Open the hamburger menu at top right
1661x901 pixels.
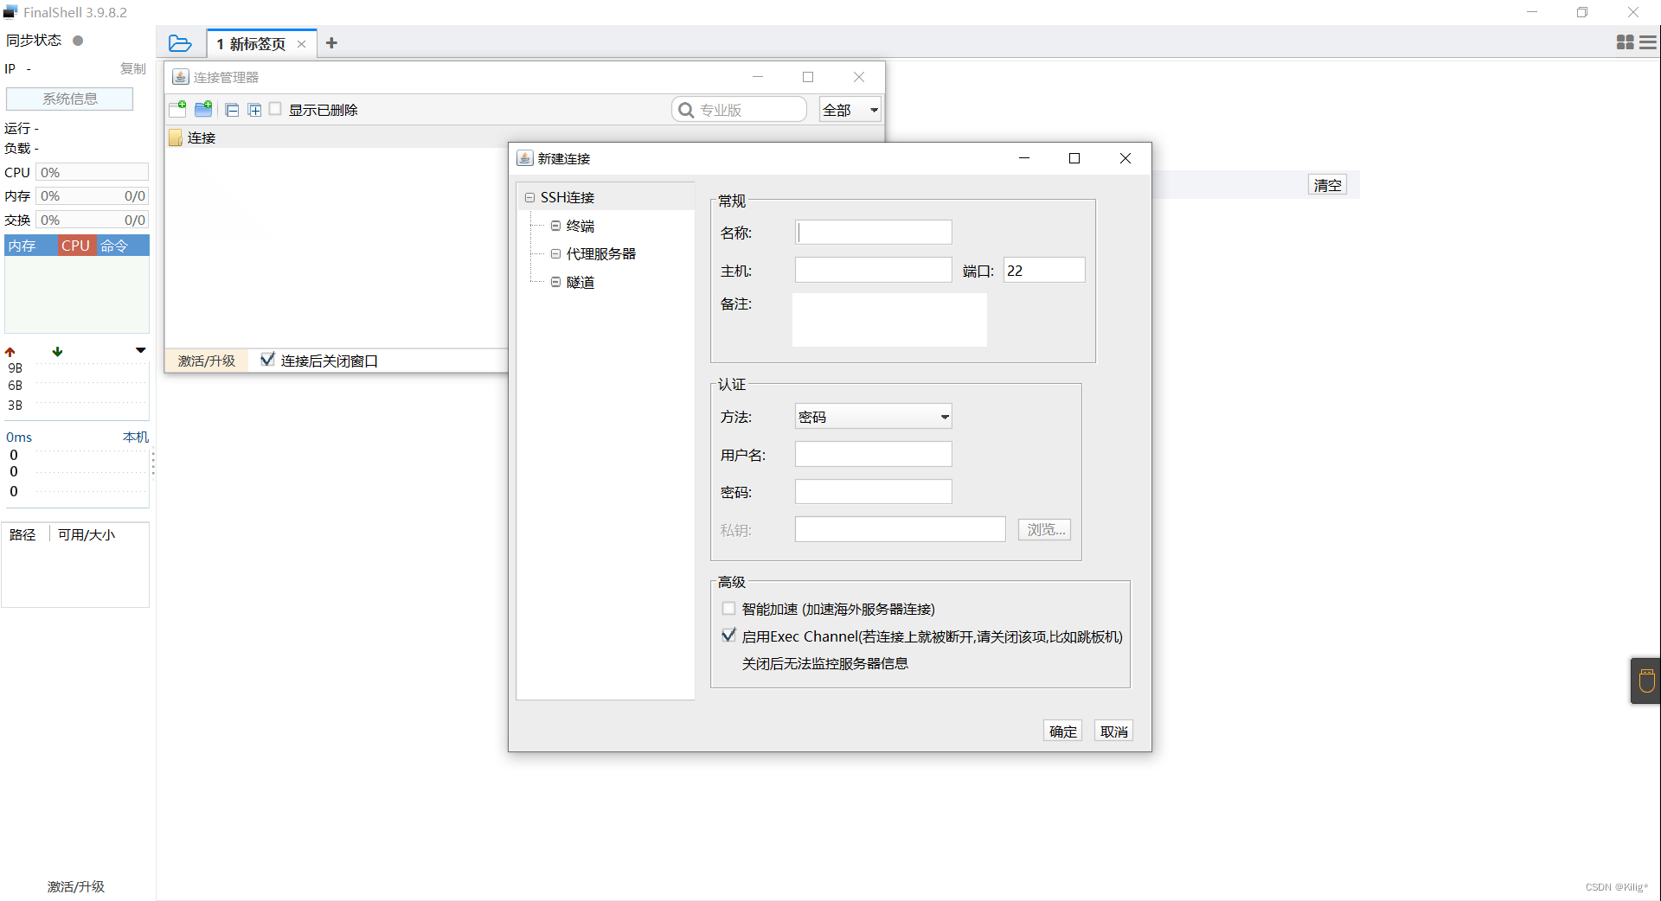1648,42
